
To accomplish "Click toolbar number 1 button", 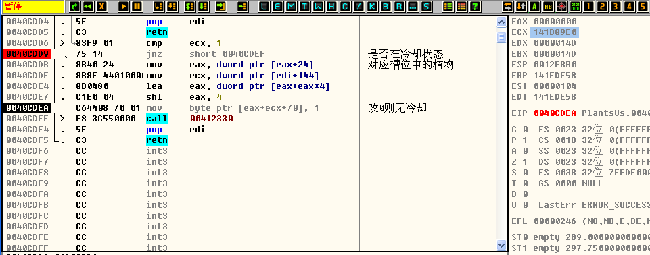I will (588, 6).
